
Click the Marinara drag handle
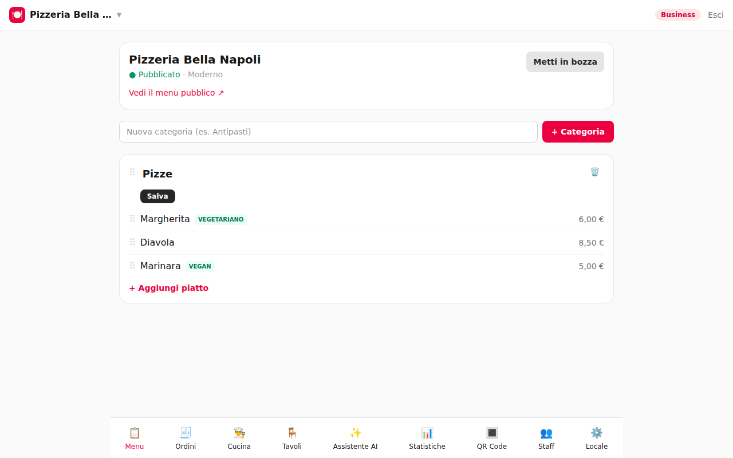coord(132,266)
